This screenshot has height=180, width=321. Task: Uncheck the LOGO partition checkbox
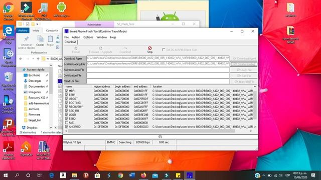point(67,114)
